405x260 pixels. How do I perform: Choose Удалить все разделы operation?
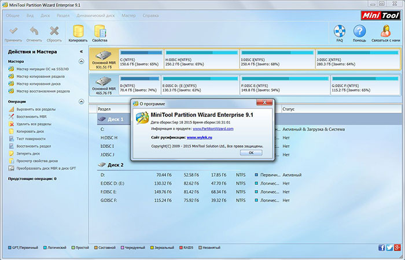[30, 124]
